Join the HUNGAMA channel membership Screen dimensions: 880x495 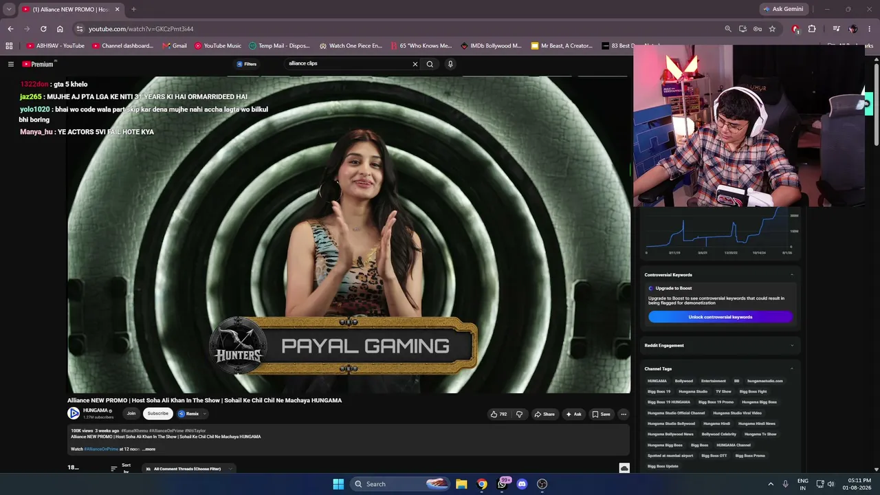click(x=131, y=413)
